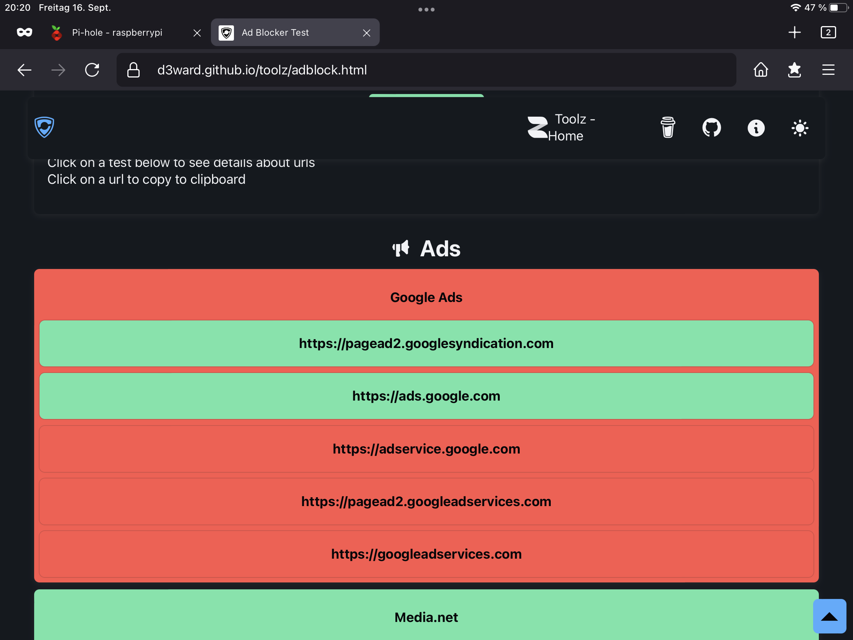Click the blue shield logo icon
853x640 pixels.
point(44,127)
